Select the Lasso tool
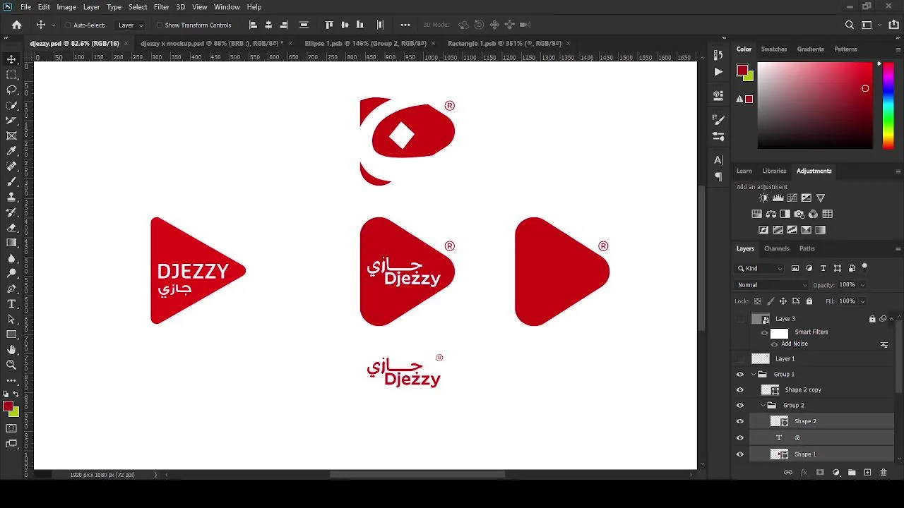The width and height of the screenshot is (904, 508). tap(11, 90)
